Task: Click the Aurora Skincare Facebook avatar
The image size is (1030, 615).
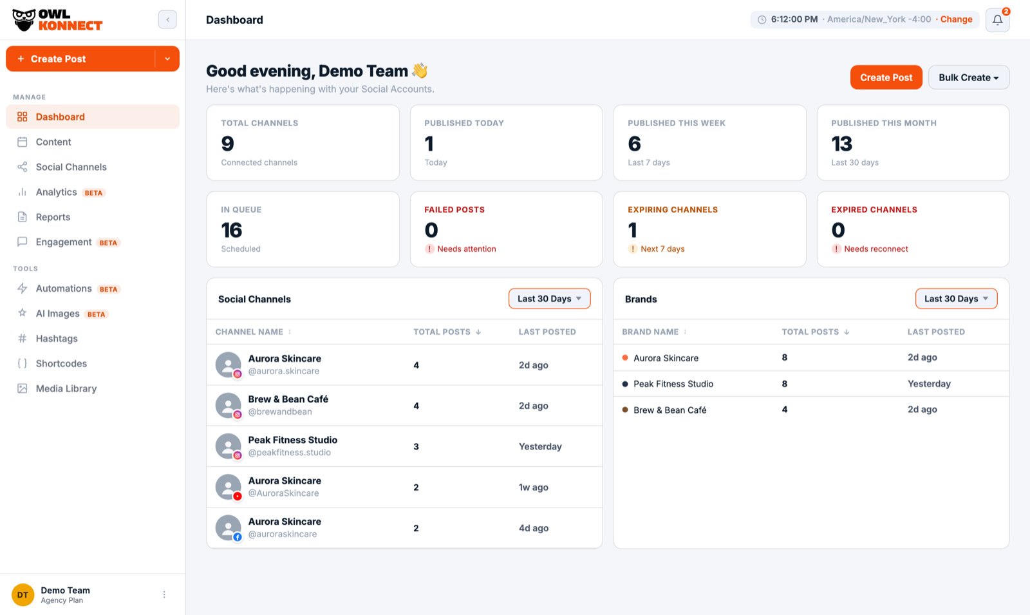Action: click(229, 528)
